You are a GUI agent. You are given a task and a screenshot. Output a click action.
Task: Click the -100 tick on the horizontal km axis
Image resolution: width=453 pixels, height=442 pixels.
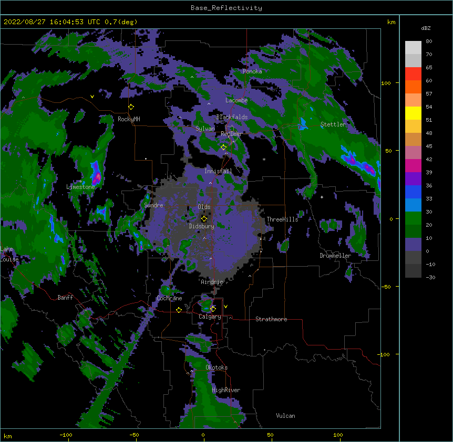[x=66, y=435]
